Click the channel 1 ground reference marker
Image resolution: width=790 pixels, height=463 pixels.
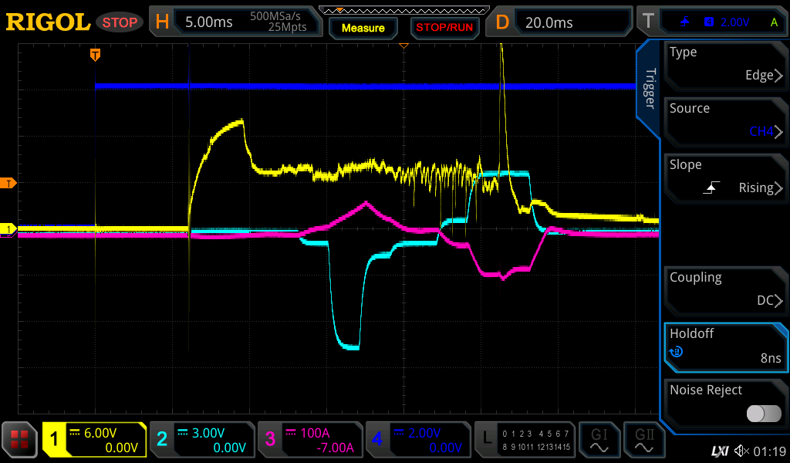coord(8,229)
